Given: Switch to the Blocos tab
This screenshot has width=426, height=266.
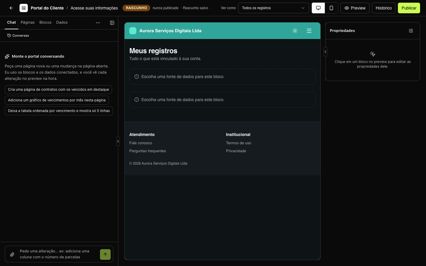Looking at the screenshot, I should tap(45, 22).
